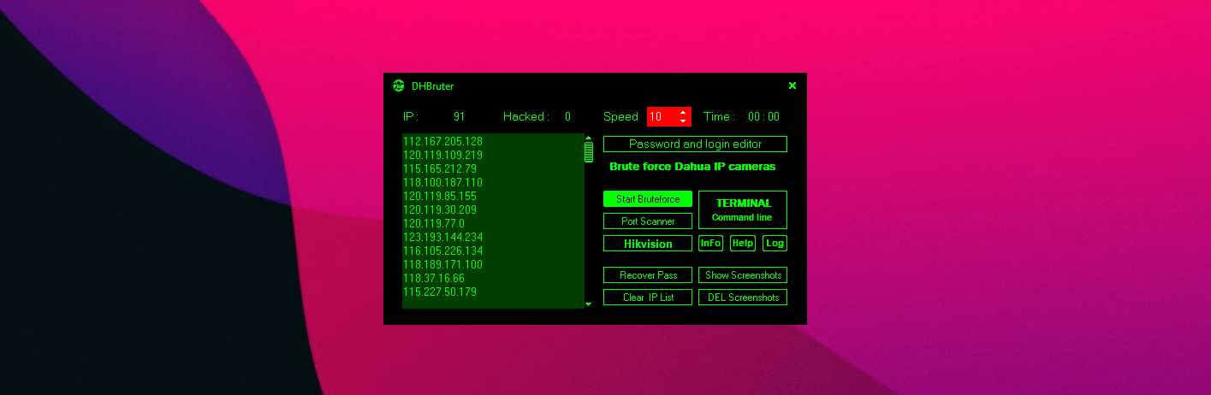Select IP entry 118.189.171.100
This screenshot has height=395, width=1211.
442,264
